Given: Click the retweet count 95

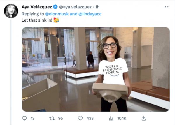Looking at the screenshot, I should [x=61, y=118].
